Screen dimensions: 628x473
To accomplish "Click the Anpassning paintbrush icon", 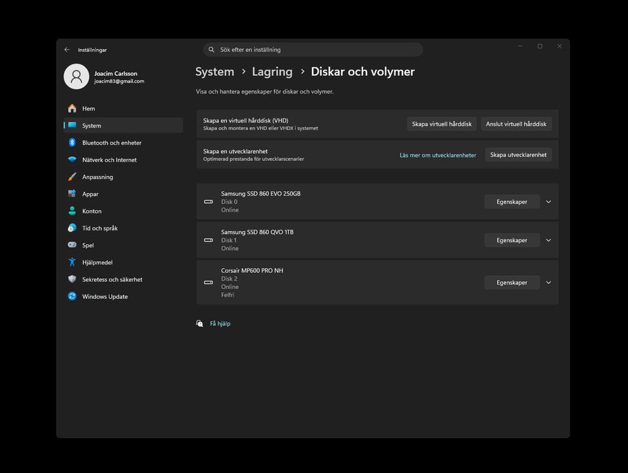I will (72, 177).
